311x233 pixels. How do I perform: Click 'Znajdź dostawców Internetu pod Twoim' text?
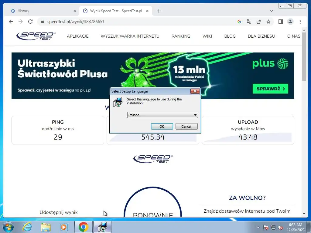[247, 211]
